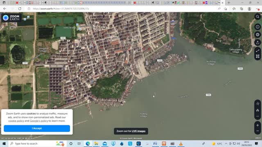The image size is (262, 147).
Task: Open Windows Start menu
Action: coord(4,143)
